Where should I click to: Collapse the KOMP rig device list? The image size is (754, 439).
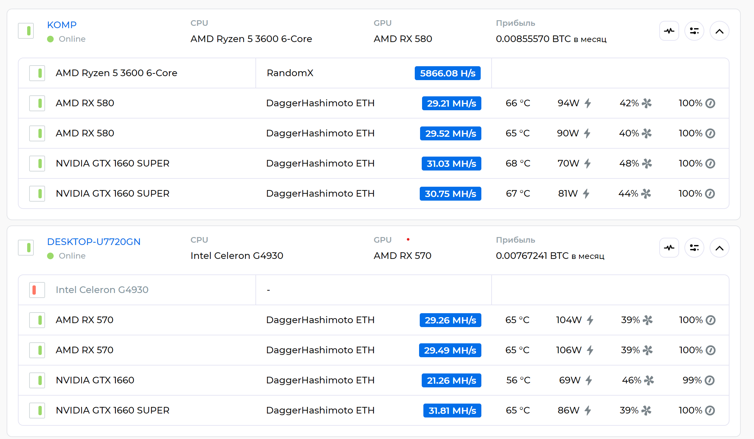[719, 31]
